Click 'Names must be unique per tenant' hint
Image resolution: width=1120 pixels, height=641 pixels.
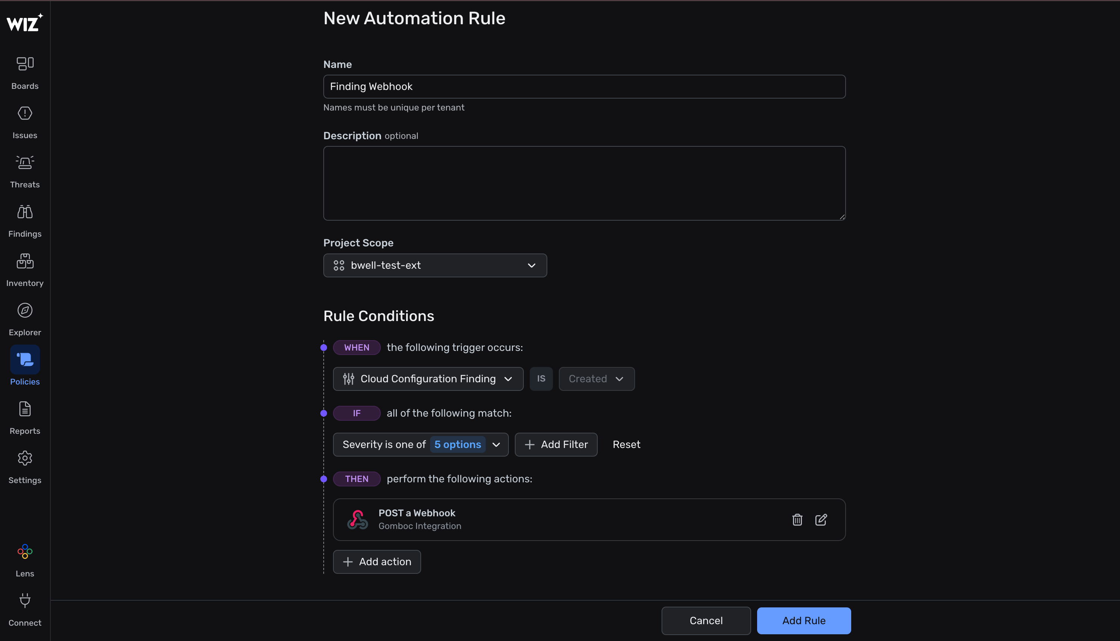point(393,108)
